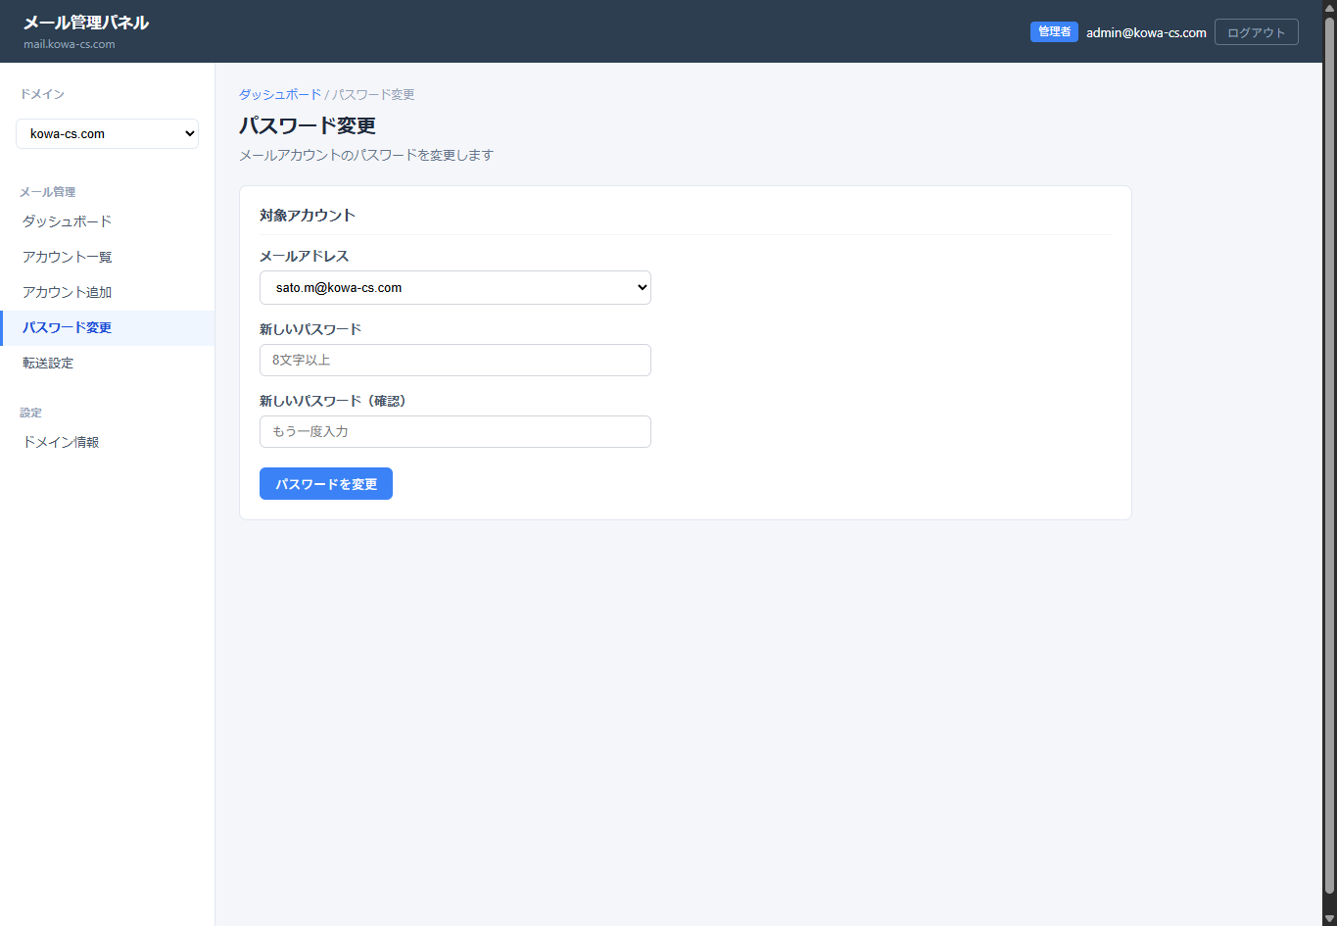Screen dimensions: 1337x926
Task: Click the scrollbar up arrow
Action: point(1329,7)
